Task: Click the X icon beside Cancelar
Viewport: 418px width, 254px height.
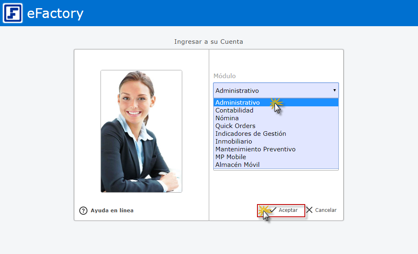Action: tap(309, 210)
